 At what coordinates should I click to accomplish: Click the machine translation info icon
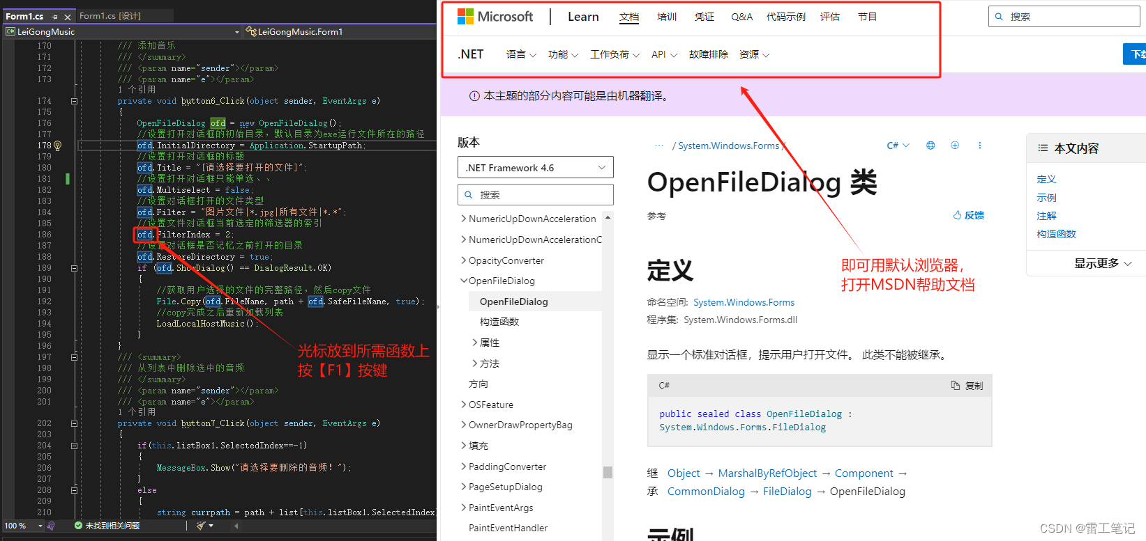[474, 96]
